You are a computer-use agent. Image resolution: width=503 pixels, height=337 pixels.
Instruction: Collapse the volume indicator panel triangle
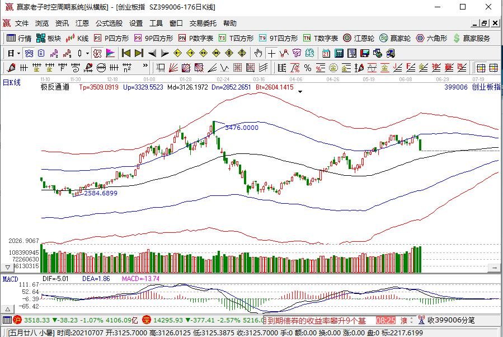tap(8, 267)
